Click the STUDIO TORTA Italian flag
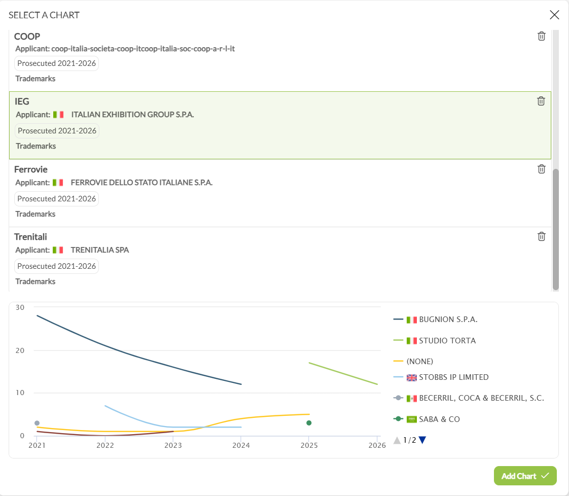Viewport: 569px width, 496px height. tap(411, 341)
